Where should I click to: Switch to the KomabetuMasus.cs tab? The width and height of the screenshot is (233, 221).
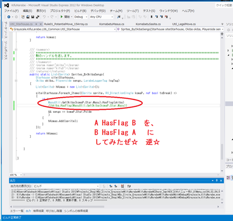(112, 24)
